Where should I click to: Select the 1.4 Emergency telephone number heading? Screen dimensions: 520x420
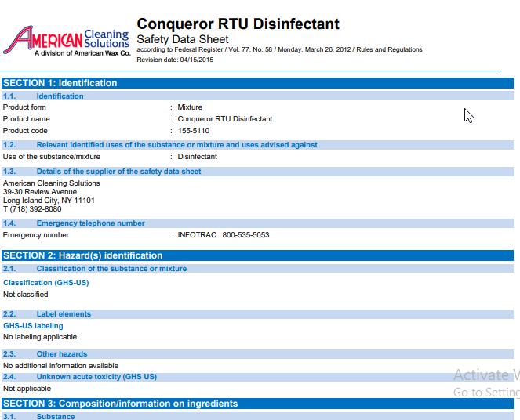pos(90,223)
